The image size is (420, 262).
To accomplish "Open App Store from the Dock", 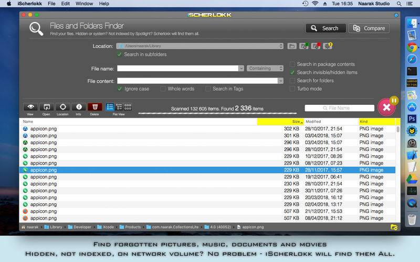I will click(412, 107).
